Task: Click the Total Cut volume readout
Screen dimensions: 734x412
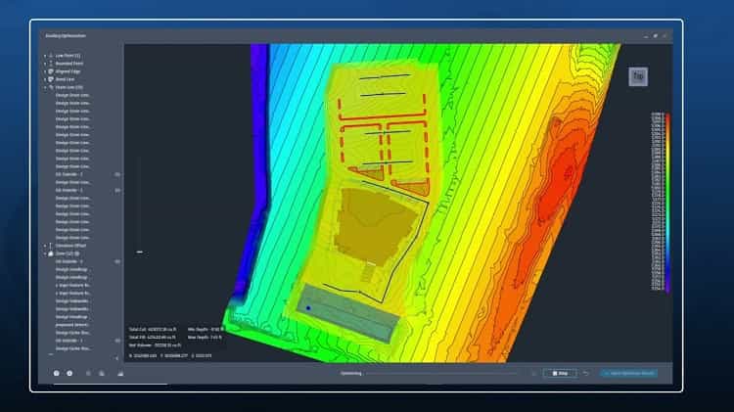Action: click(x=153, y=329)
